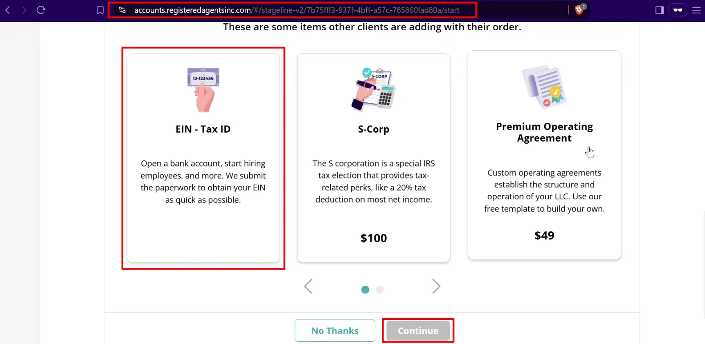705x344 pixels.
Task: Bookmark this page
Action: tap(101, 10)
